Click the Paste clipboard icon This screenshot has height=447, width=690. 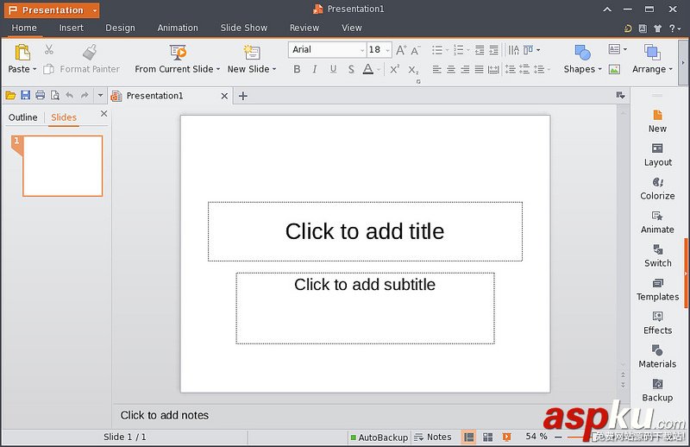(22, 52)
